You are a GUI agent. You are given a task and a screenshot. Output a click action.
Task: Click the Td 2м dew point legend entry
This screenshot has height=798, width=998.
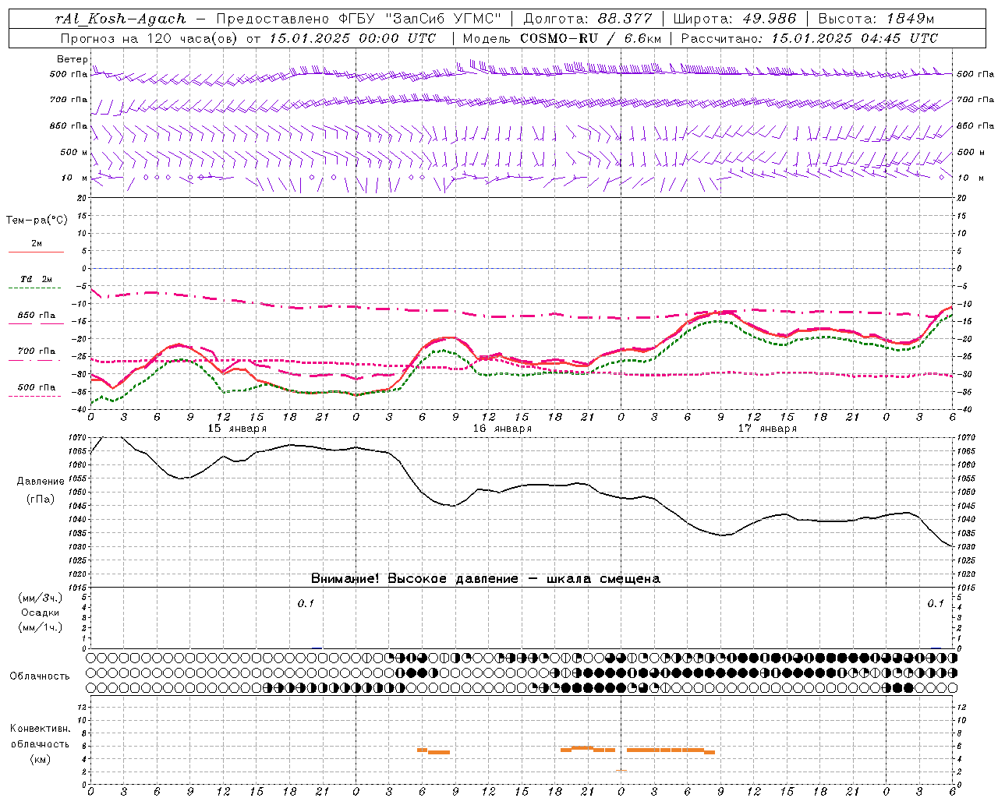click(37, 279)
